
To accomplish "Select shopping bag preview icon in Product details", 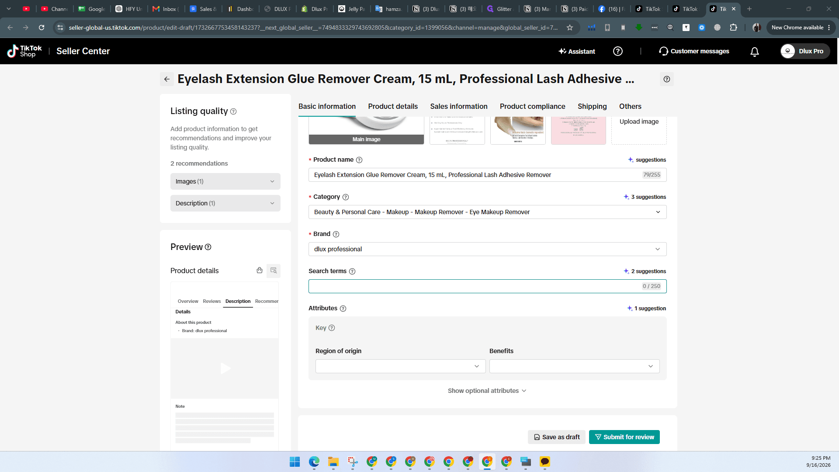I will (x=260, y=271).
